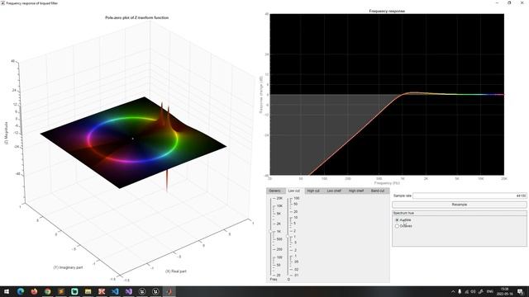Click the Frequency response plot title
The image size is (529, 297).
click(387, 11)
